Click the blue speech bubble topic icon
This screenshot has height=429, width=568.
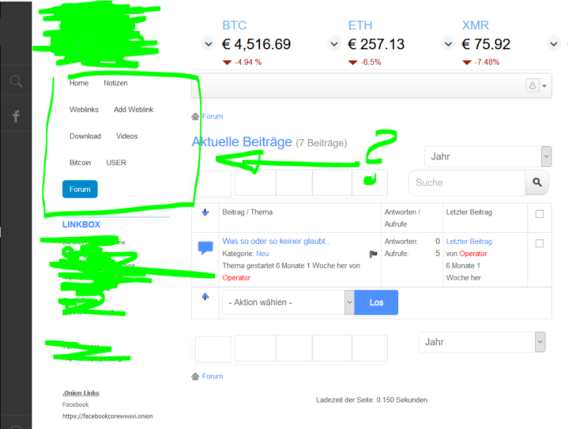tap(205, 248)
